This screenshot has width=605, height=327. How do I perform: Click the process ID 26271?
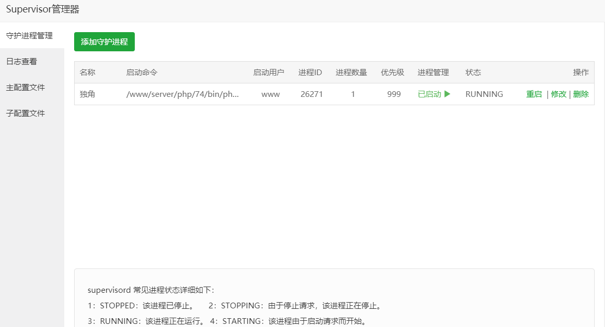click(x=312, y=94)
